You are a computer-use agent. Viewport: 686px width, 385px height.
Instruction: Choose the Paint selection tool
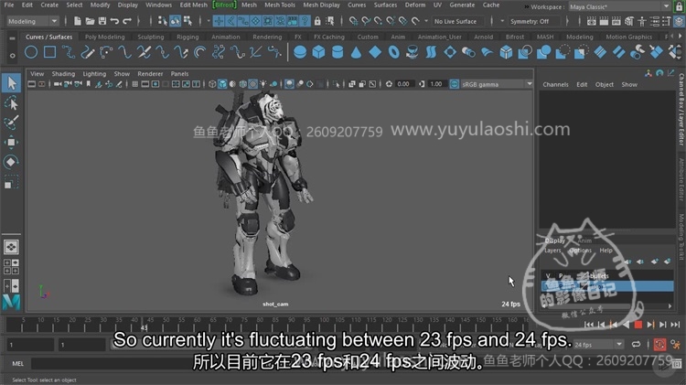pyautogui.click(x=11, y=123)
